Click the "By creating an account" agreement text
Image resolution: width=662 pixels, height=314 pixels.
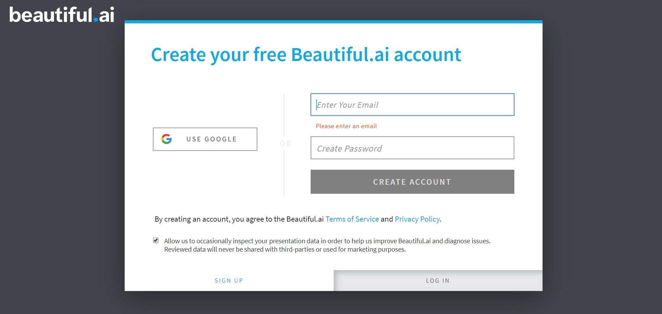pos(239,219)
